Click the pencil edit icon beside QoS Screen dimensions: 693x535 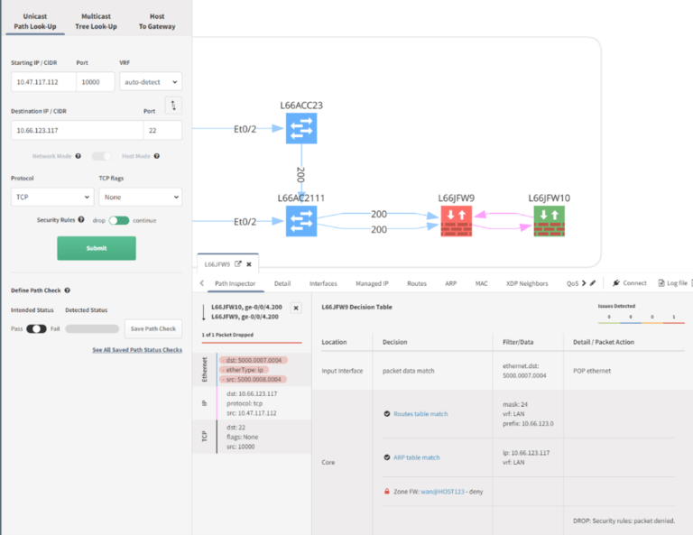593,283
